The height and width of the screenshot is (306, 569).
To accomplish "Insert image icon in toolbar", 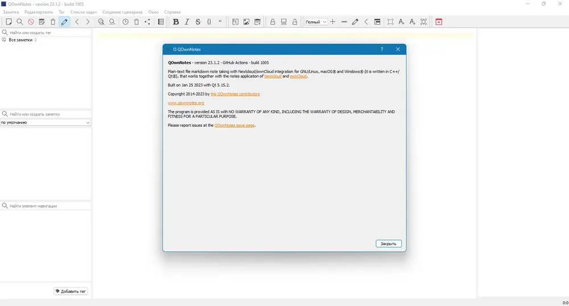I will pos(246,22).
